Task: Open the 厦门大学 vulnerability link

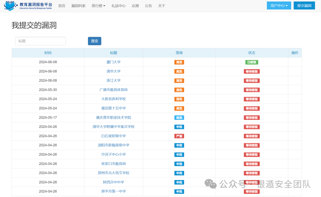Action: click(x=114, y=62)
